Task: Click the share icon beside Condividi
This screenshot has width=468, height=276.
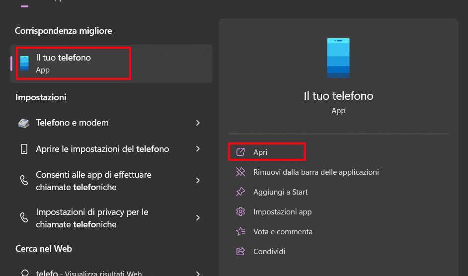Action: (240, 252)
